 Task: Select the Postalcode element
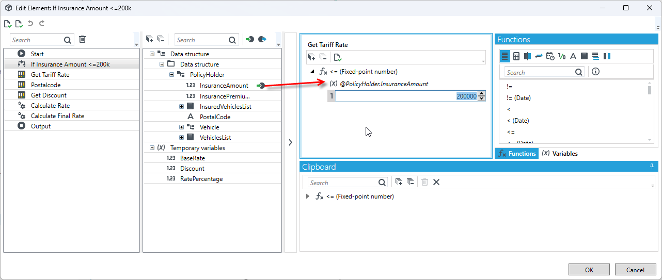click(x=71, y=85)
